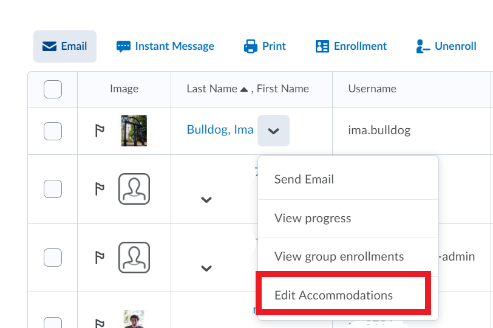The image size is (493, 328).
Task: Check the box for Ima Bulldog
Action: pos(53,131)
